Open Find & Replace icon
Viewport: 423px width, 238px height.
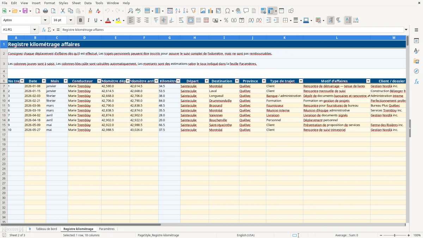[x=130, y=11]
